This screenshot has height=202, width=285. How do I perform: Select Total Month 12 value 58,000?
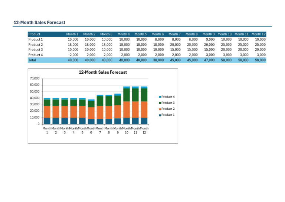click(260, 60)
